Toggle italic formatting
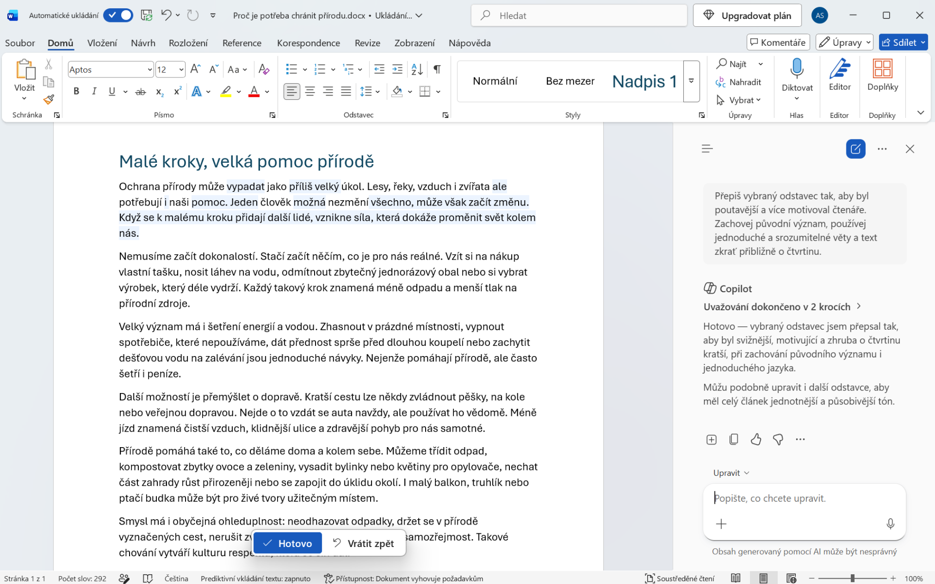 point(94,91)
